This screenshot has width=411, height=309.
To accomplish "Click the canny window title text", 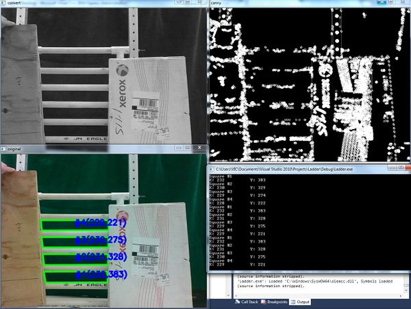I will click(x=216, y=3).
